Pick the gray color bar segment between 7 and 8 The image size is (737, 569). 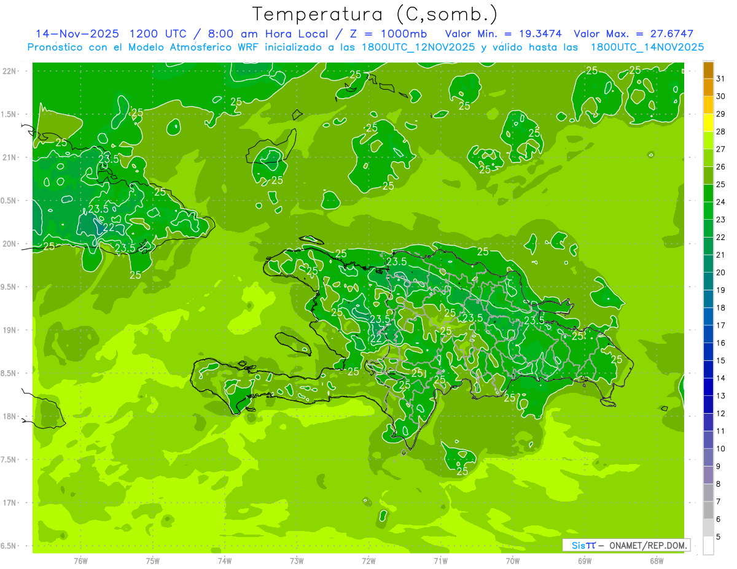tap(708, 492)
